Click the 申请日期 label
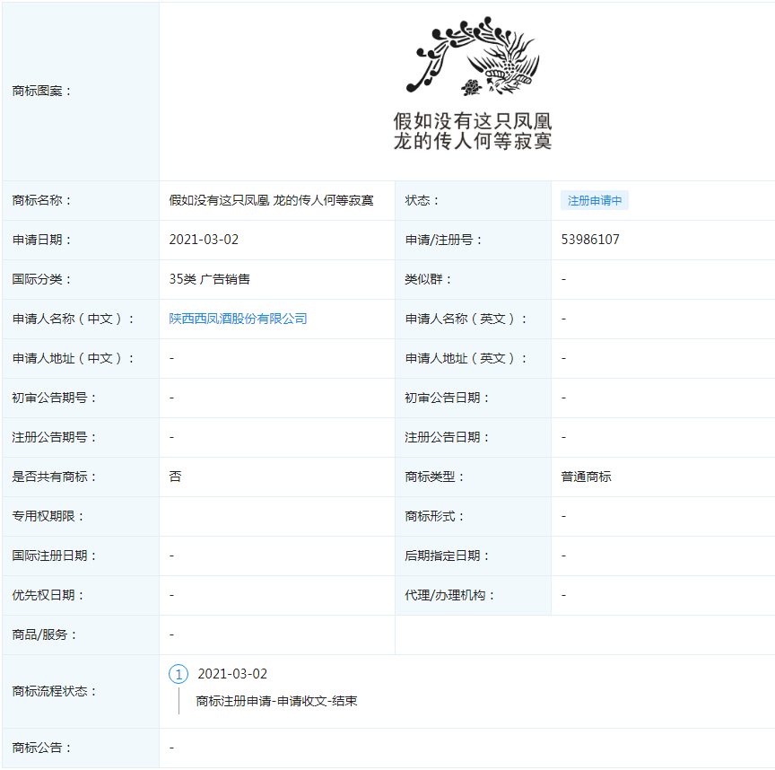Screen dimensions: 775x770 [x=41, y=240]
